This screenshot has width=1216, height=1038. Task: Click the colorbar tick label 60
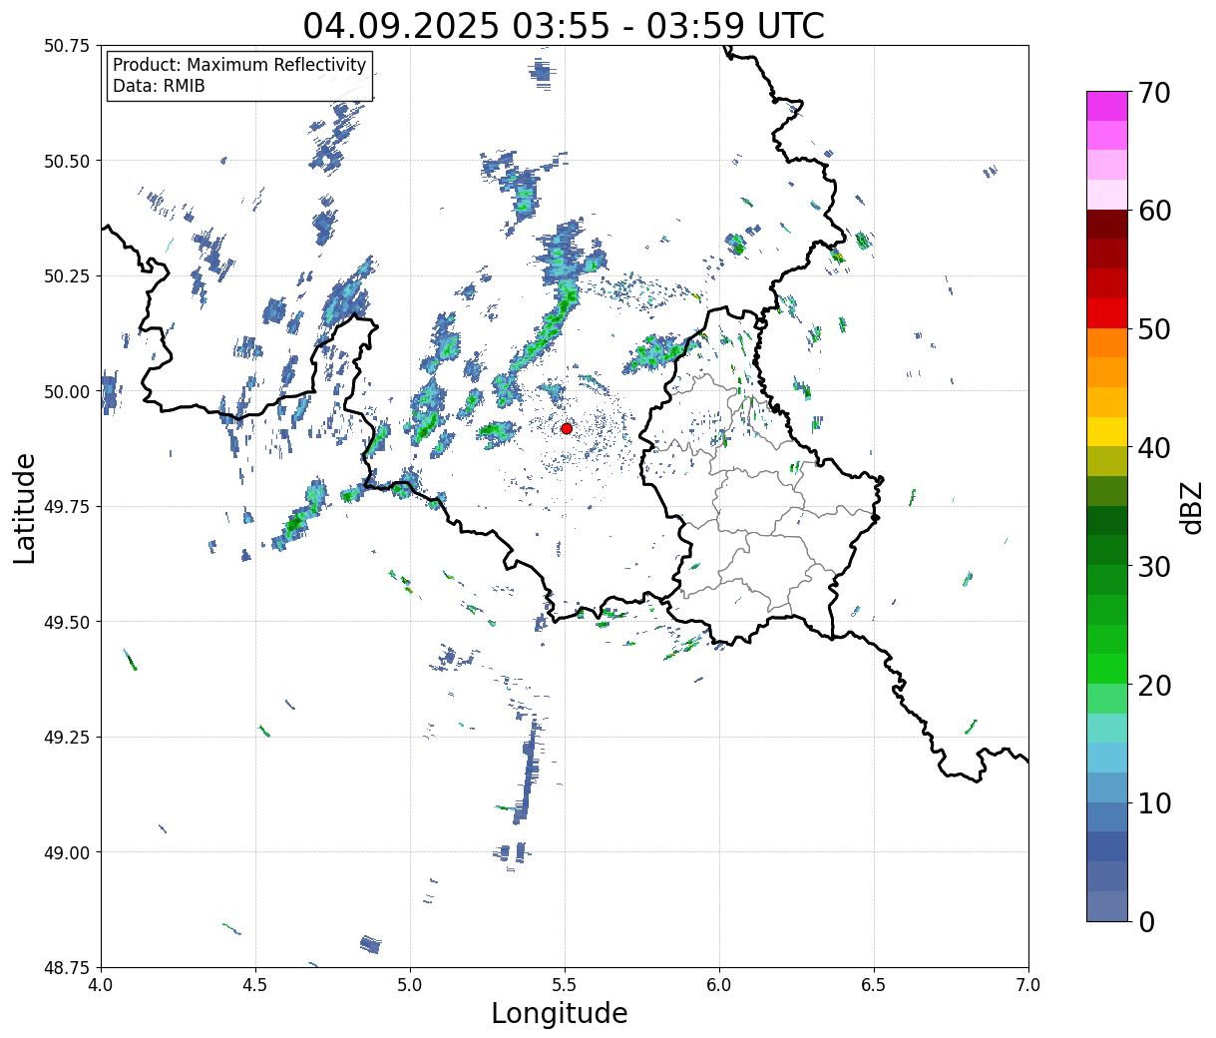1153,211
